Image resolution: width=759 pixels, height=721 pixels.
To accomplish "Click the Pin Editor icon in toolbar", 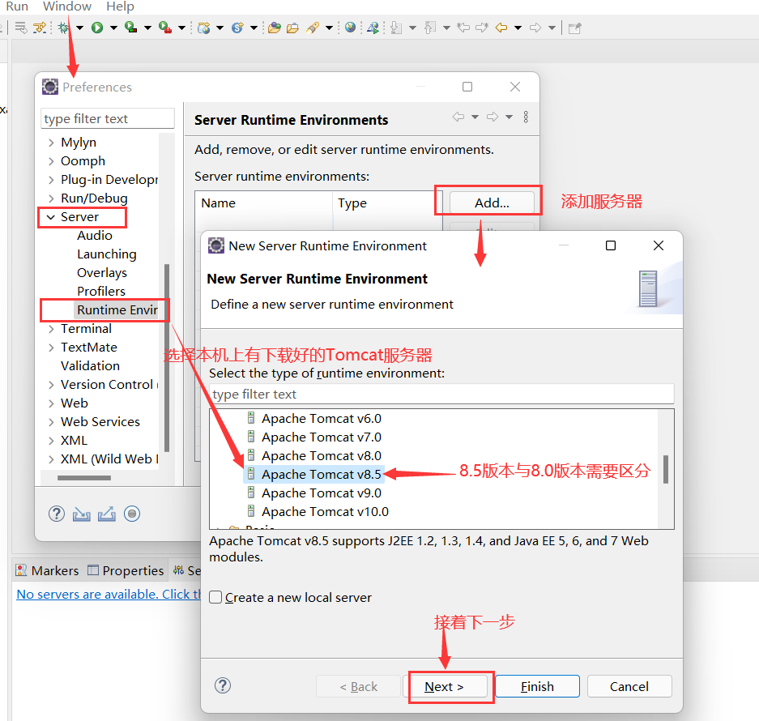I will pyautogui.click(x=574, y=28).
